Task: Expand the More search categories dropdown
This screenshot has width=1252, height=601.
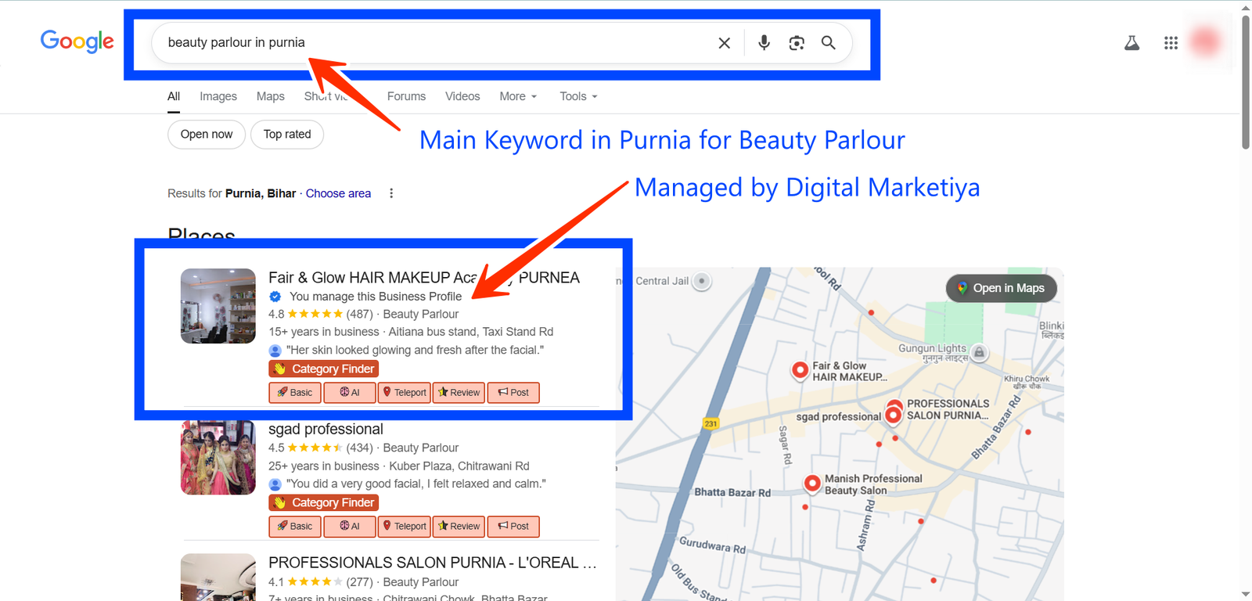Action: pos(518,96)
